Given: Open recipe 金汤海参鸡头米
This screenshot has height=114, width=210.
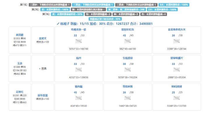Looking at the screenshot, I should (177, 29).
